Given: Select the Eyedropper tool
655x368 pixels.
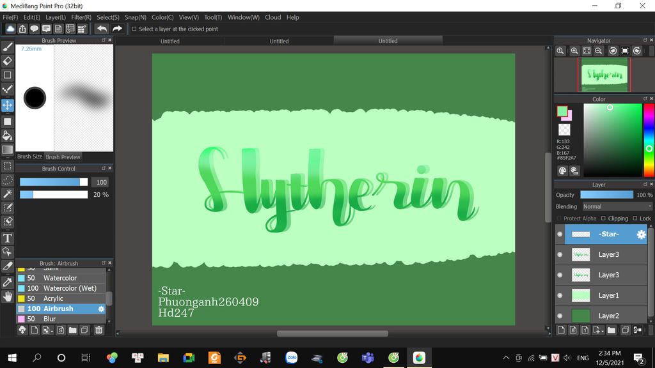Looking at the screenshot, I should click(x=8, y=282).
